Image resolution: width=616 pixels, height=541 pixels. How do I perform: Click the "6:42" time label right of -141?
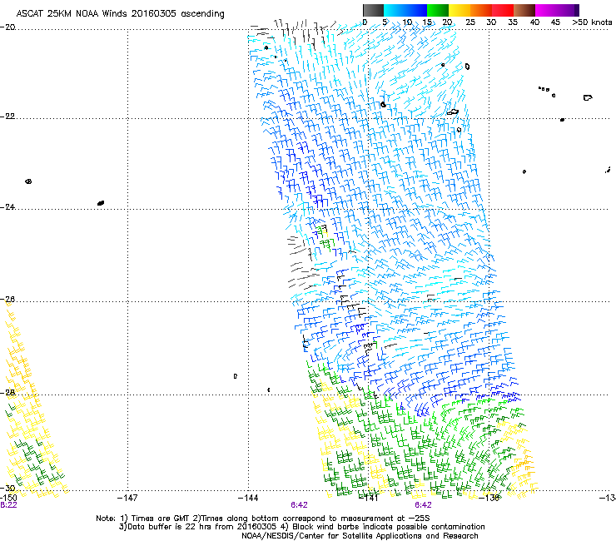coord(423,505)
